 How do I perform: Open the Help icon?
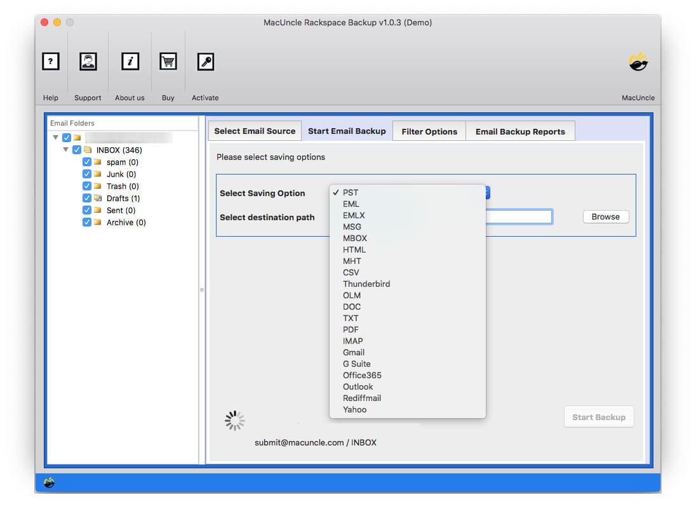[51, 62]
